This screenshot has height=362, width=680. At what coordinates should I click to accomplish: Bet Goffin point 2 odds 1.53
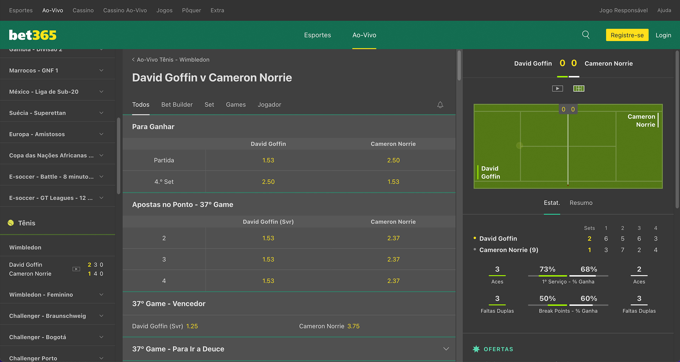[268, 238]
